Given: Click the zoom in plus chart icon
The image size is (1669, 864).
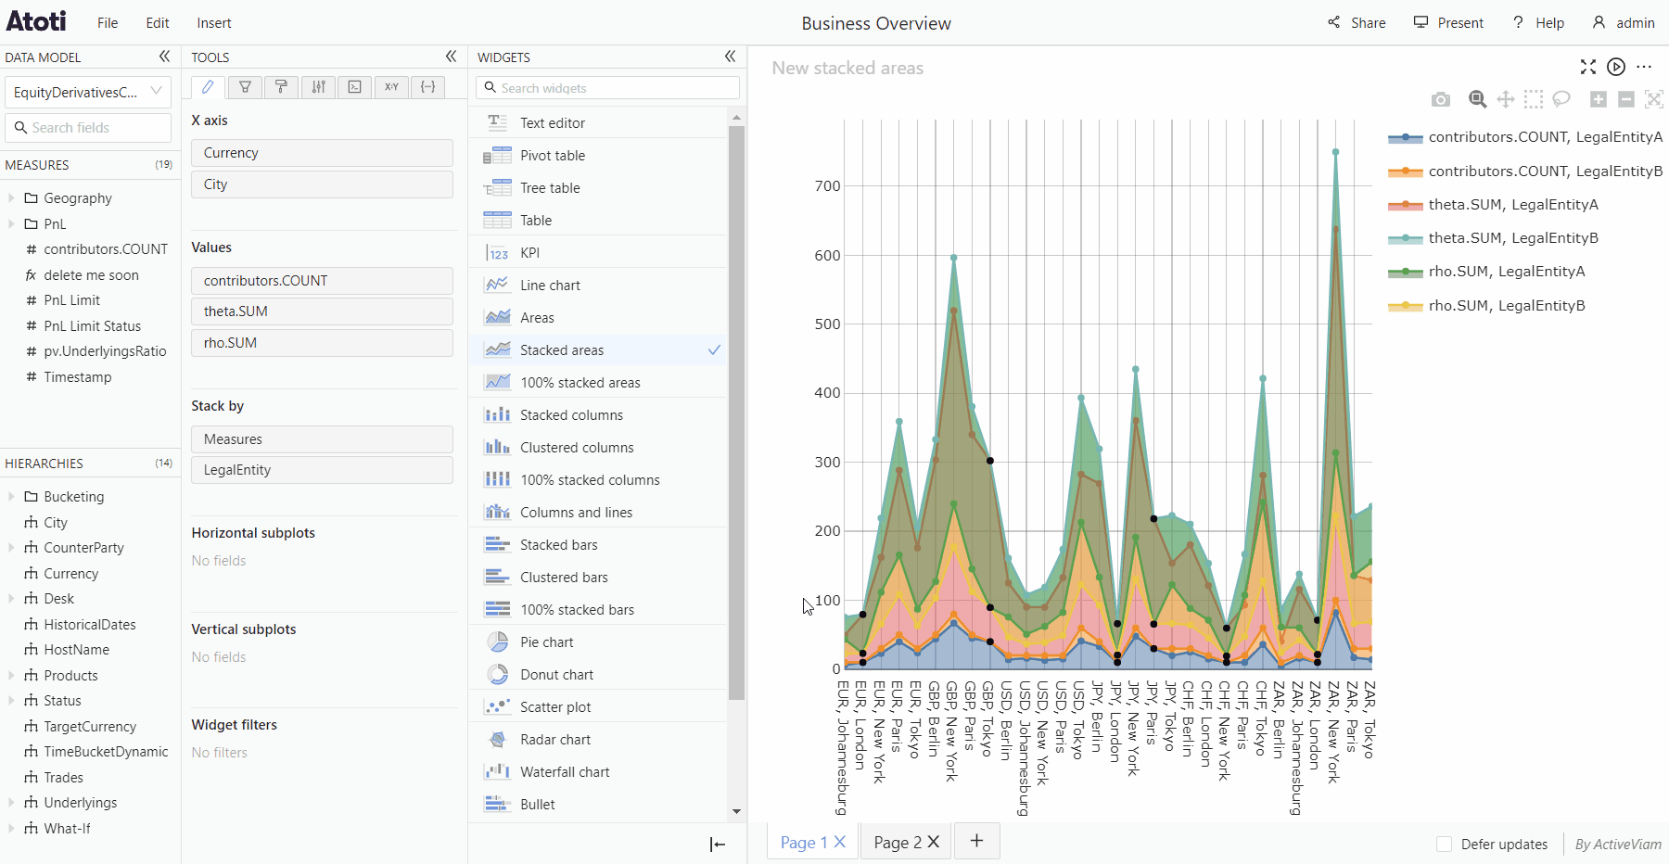Looking at the screenshot, I should tap(1599, 99).
